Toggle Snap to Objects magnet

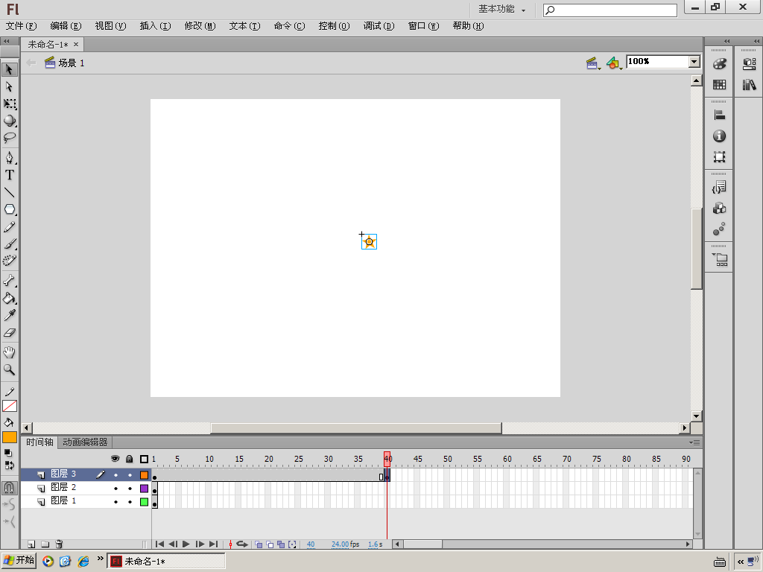pyautogui.click(x=9, y=488)
